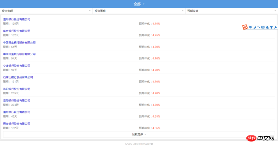This screenshot has width=278, height=145.
Task: Open 温州银行股份有限公司 link with 43-day term
Action: [17, 112]
